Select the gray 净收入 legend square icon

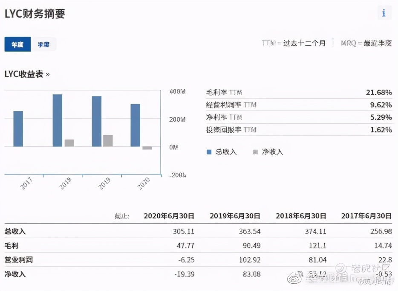point(257,152)
